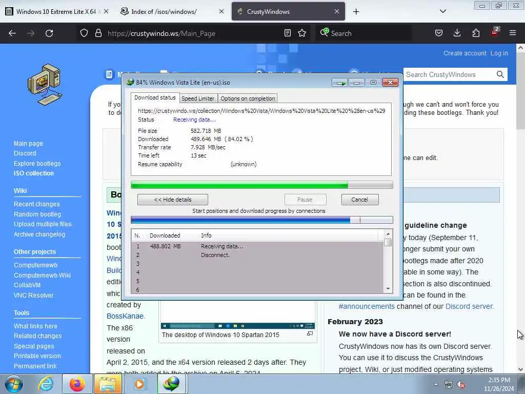Click the uBlock extension icon with badge
525x394 pixels.
pyautogui.click(x=495, y=32)
